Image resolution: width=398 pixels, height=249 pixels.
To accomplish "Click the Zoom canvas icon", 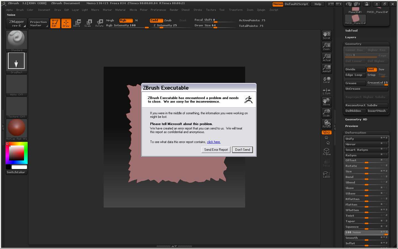I will (327, 46).
